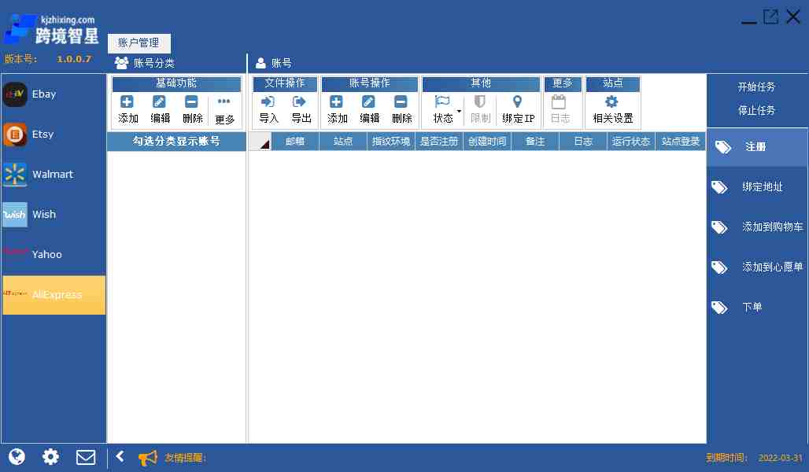
Task: Select the 添加到心愿单 task
Action: pyautogui.click(x=757, y=267)
